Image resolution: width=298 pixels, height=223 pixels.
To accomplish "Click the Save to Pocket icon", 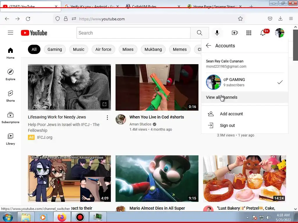I will (x=270, y=19).
